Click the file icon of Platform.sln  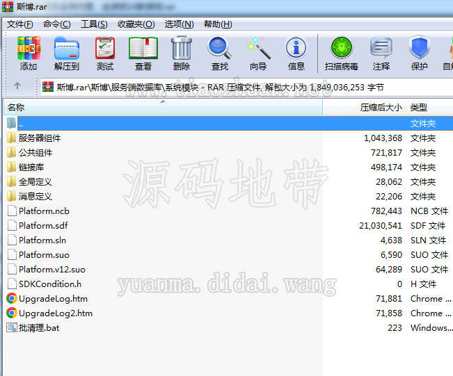[x=12, y=240]
